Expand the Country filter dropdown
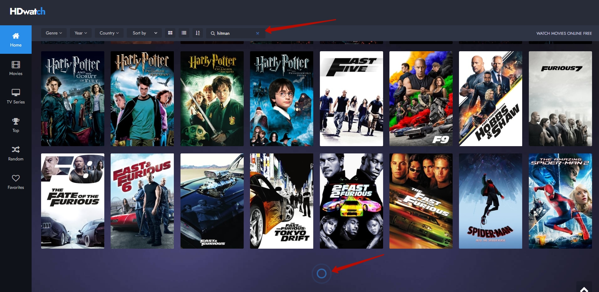Image resolution: width=599 pixels, height=292 pixels. 109,33
